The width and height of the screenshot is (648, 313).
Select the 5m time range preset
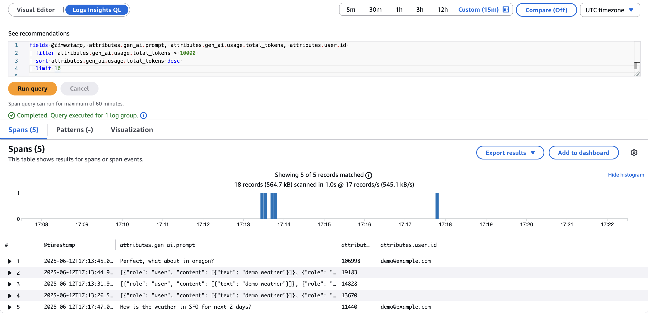pyautogui.click(x=351, y=9)
